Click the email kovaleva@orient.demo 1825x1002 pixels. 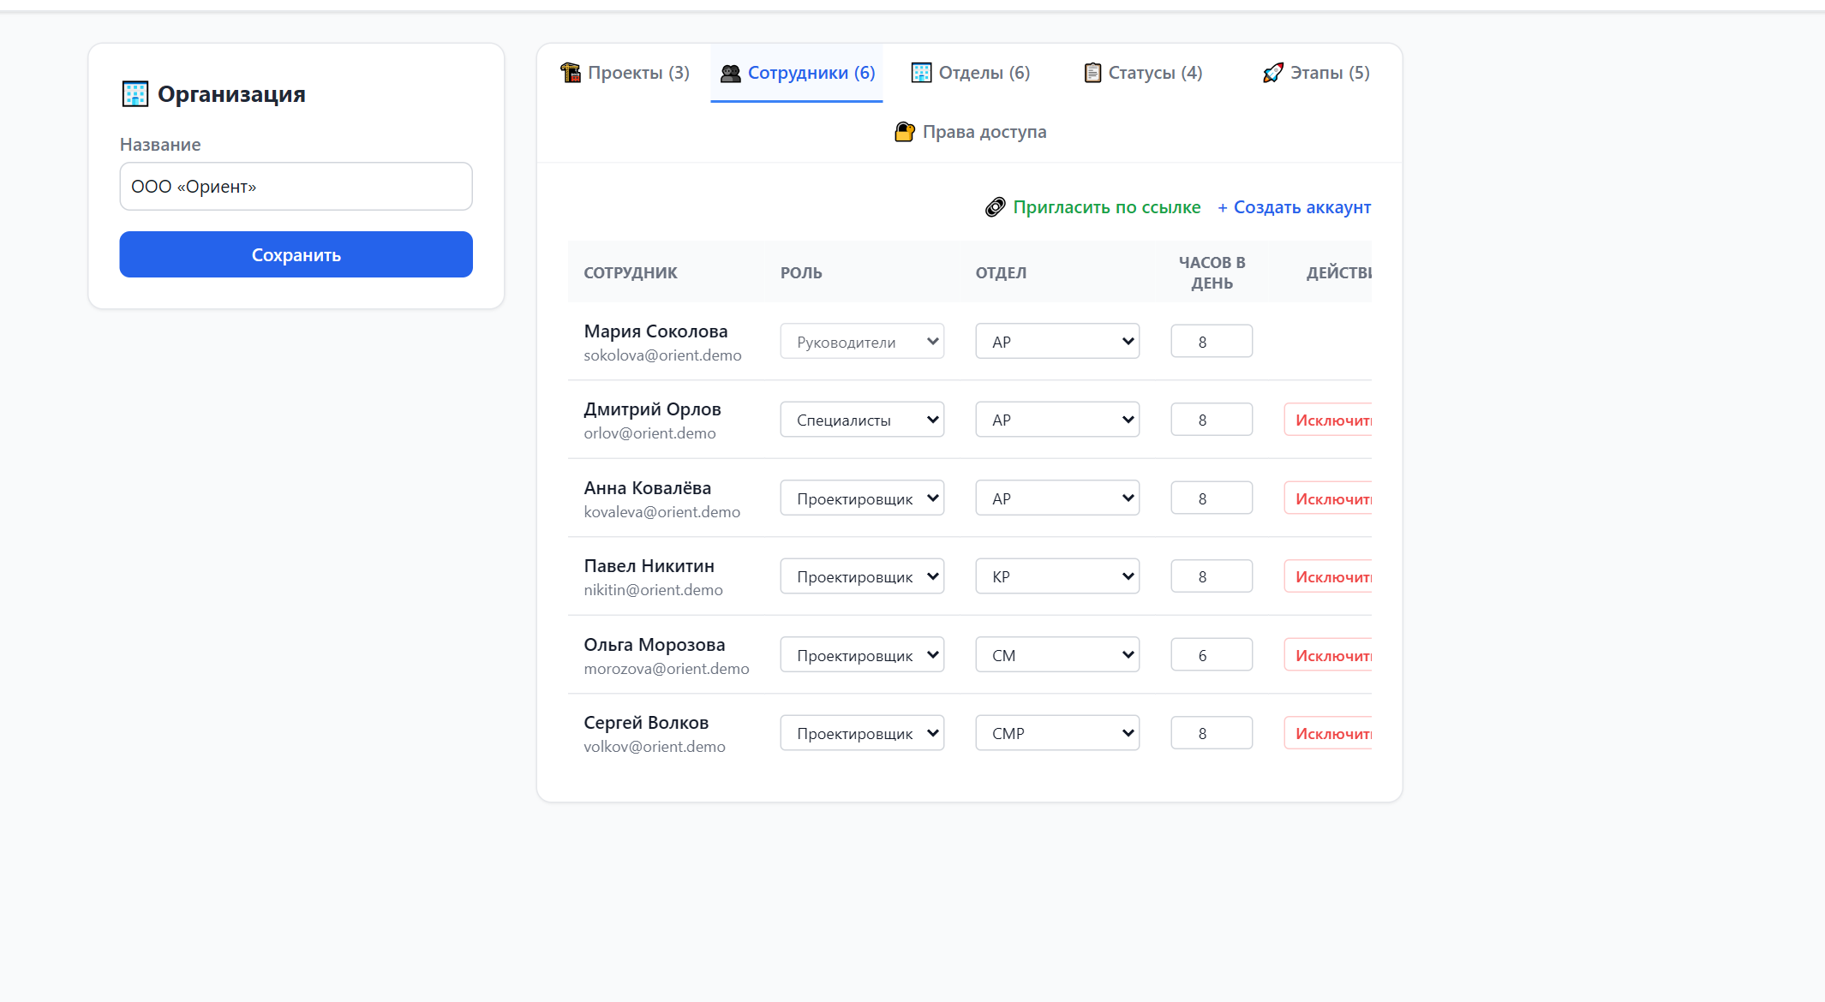pos(661,512)
